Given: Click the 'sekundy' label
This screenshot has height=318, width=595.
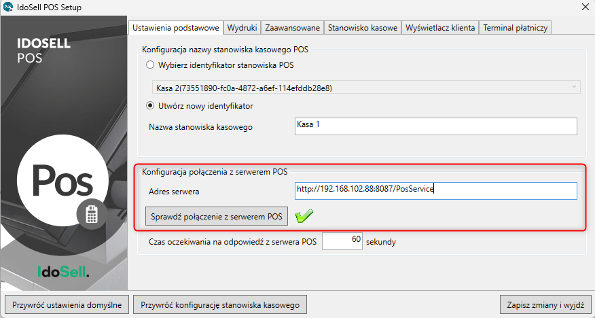Looking at the screenshot, I should coord(381,242).
